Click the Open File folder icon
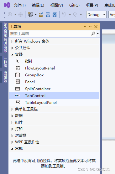Viewport: 115px width, 174px height. (x=41, y=15)
